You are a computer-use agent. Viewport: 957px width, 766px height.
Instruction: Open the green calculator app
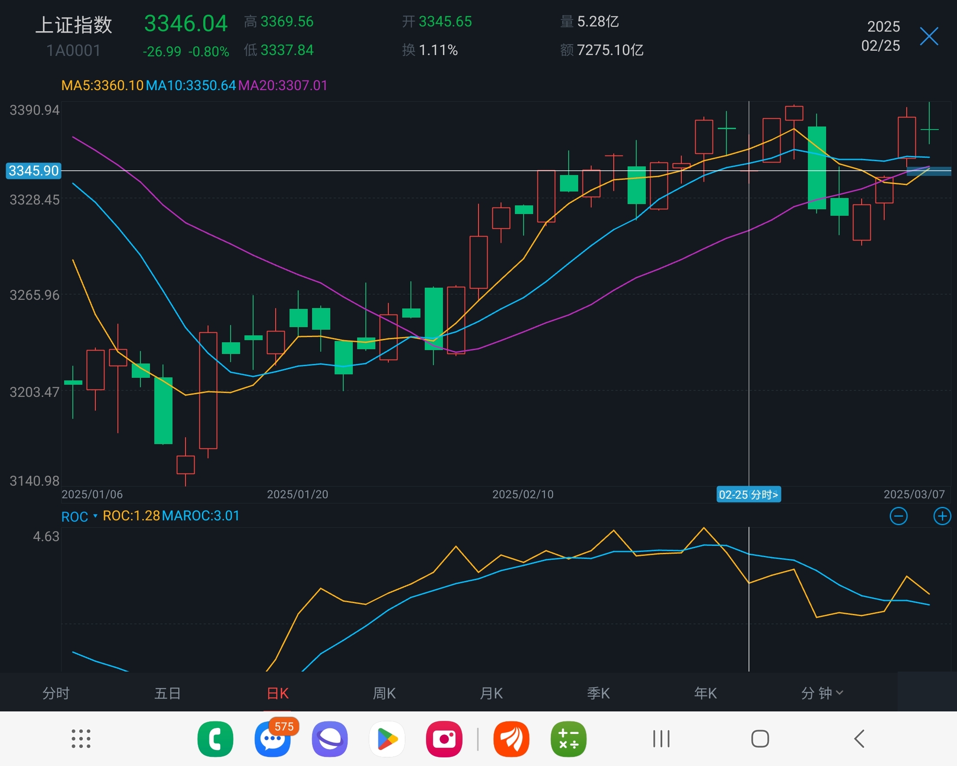coord(568,739)
